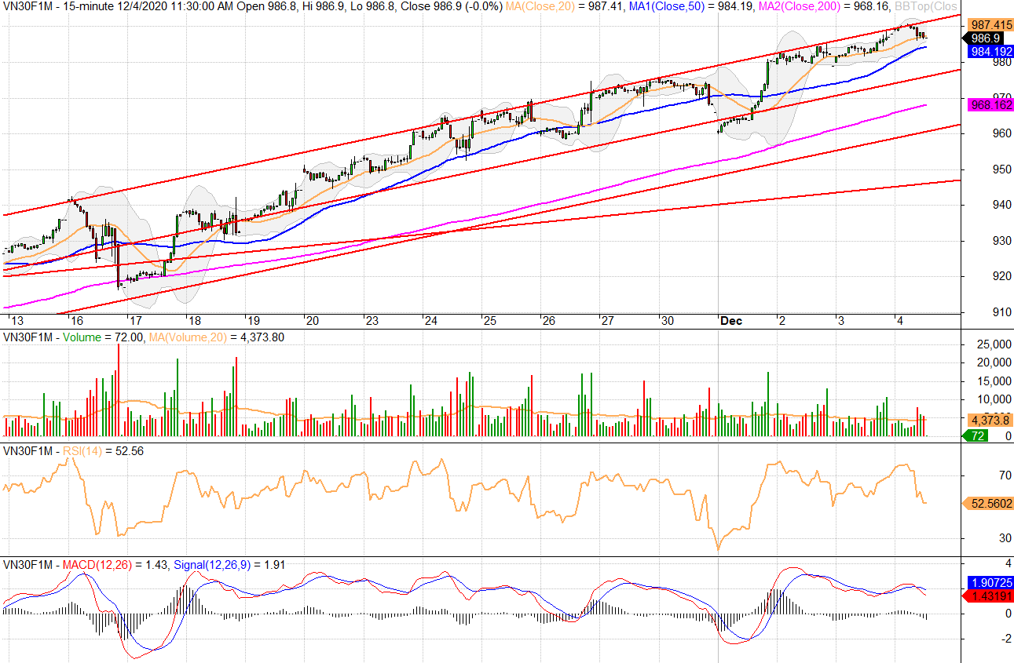Click the date label 20 on time axis

[312, 321]
